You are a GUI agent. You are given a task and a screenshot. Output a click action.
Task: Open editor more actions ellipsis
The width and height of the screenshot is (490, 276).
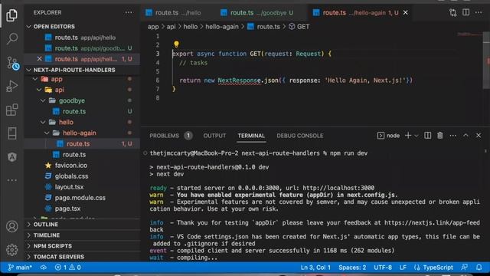point(479,12)
